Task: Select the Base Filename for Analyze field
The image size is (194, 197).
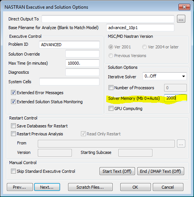Action: [x=140, y=28]
